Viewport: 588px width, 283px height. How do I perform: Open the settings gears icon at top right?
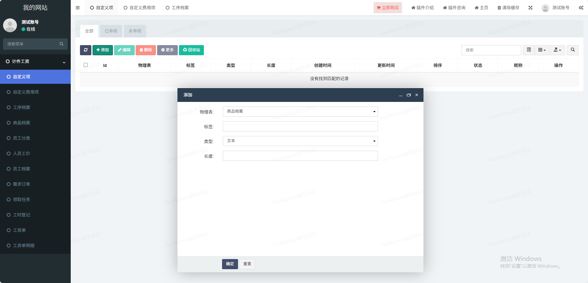click(x=581, y=8)
